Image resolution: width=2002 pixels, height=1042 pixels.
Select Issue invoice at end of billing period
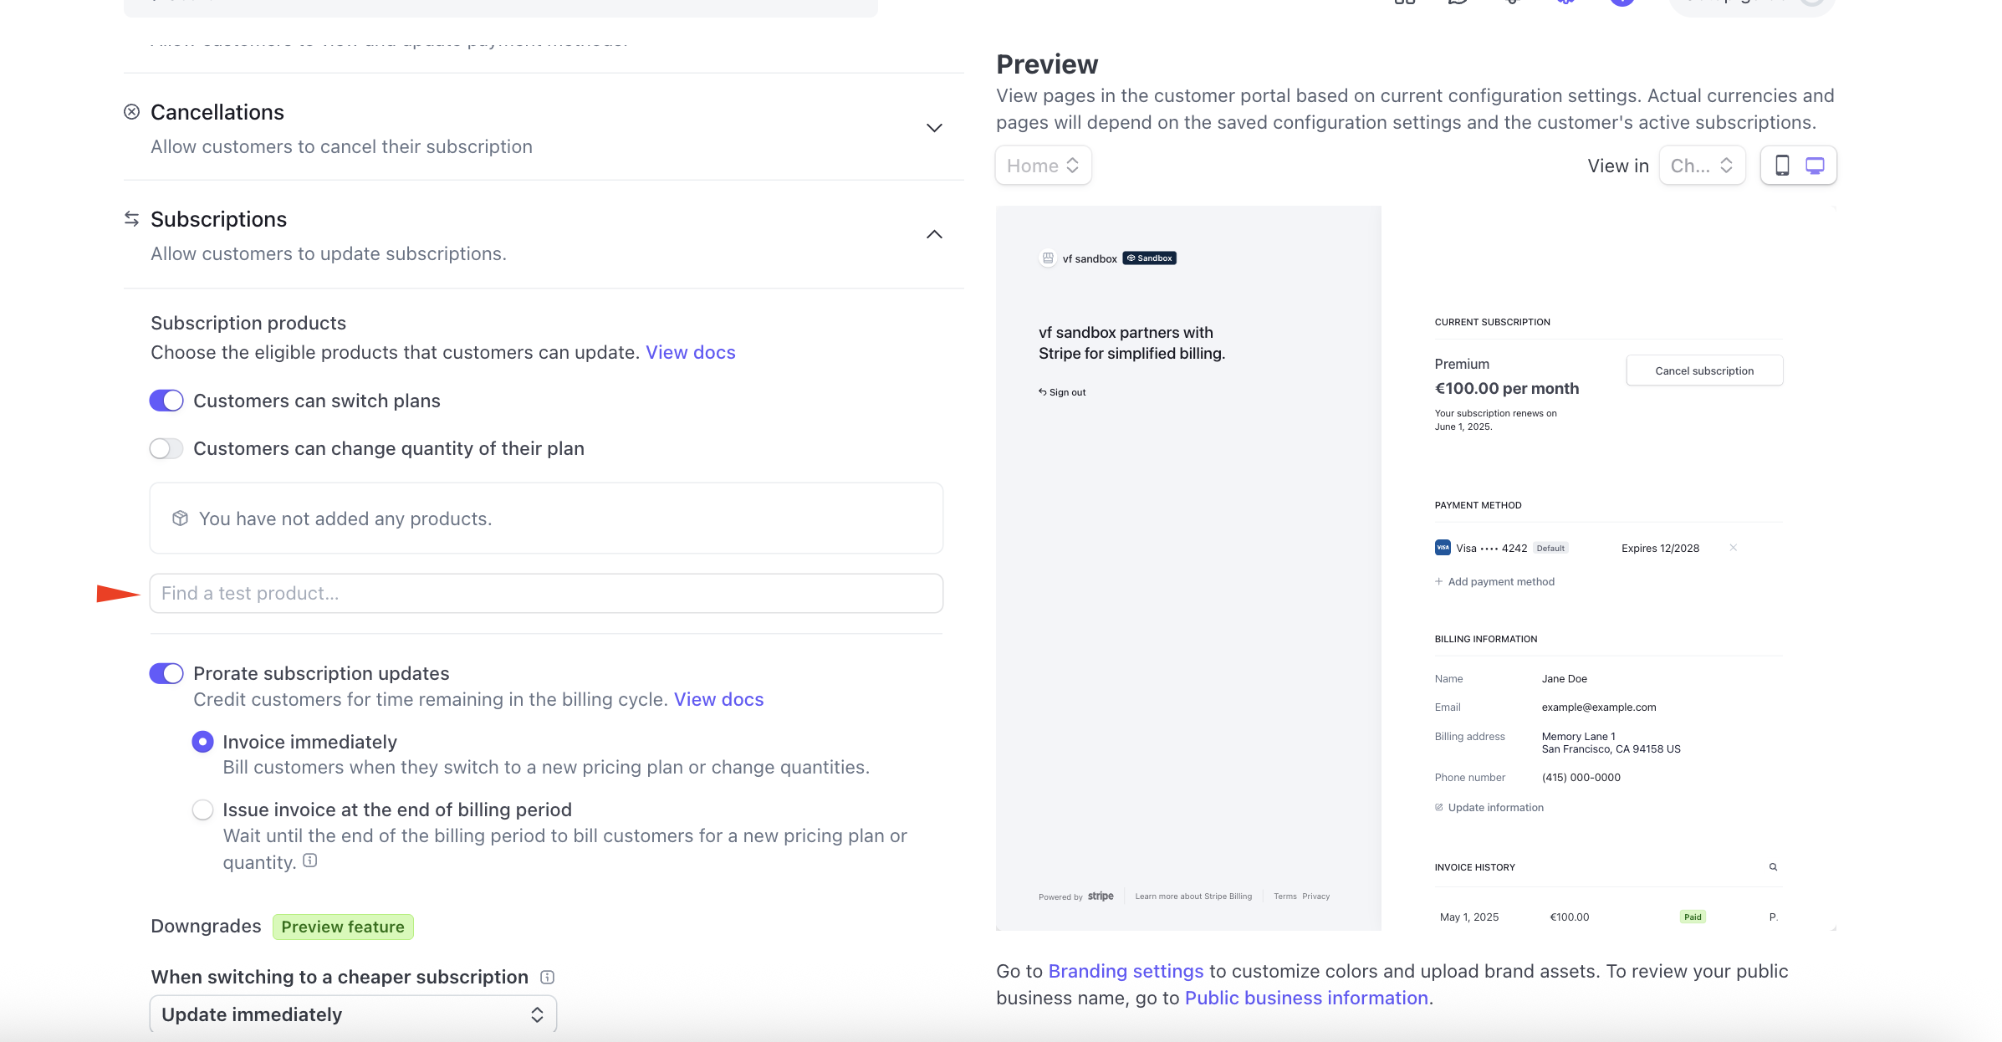(x=202, y=810)
